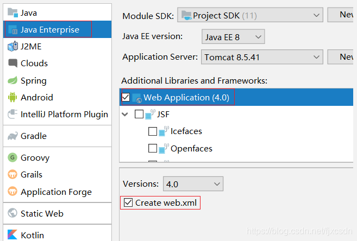Select the Web Application (4.0) row text
This screenshot has width=357, height=241.
coord(186,98)
